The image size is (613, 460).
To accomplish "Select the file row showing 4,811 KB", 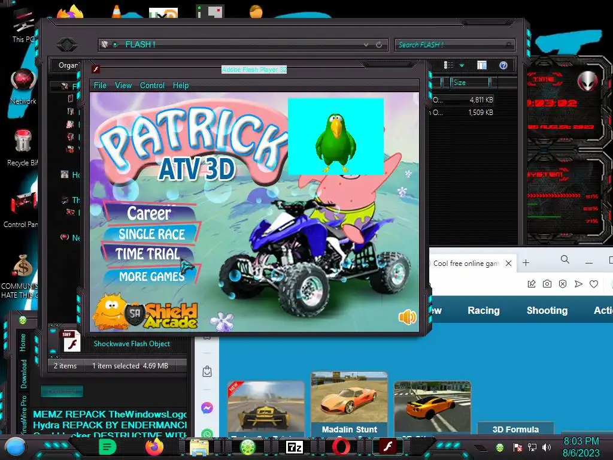I will click(x=462, y=100).
